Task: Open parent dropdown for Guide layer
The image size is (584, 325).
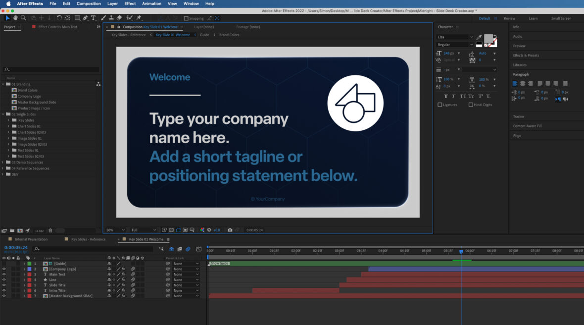Action: click(186, 264)
